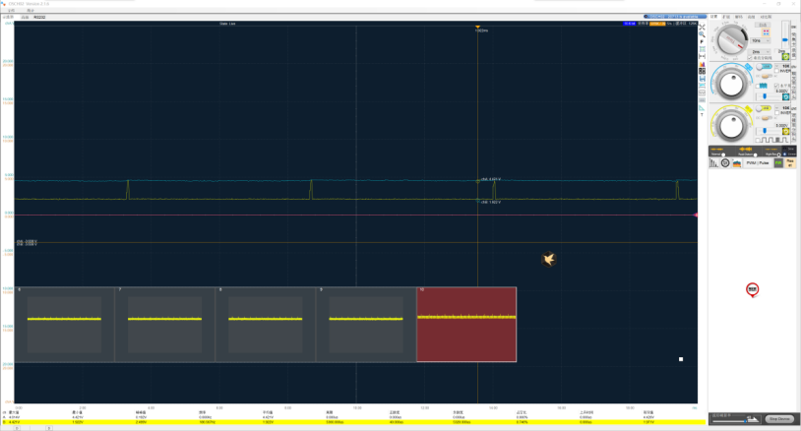Open the bar spectrum analyzer icon

click(713, 163)
